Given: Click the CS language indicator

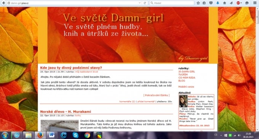Looking at the screenshot, I should pyautogui.click(x=216, y=135).
